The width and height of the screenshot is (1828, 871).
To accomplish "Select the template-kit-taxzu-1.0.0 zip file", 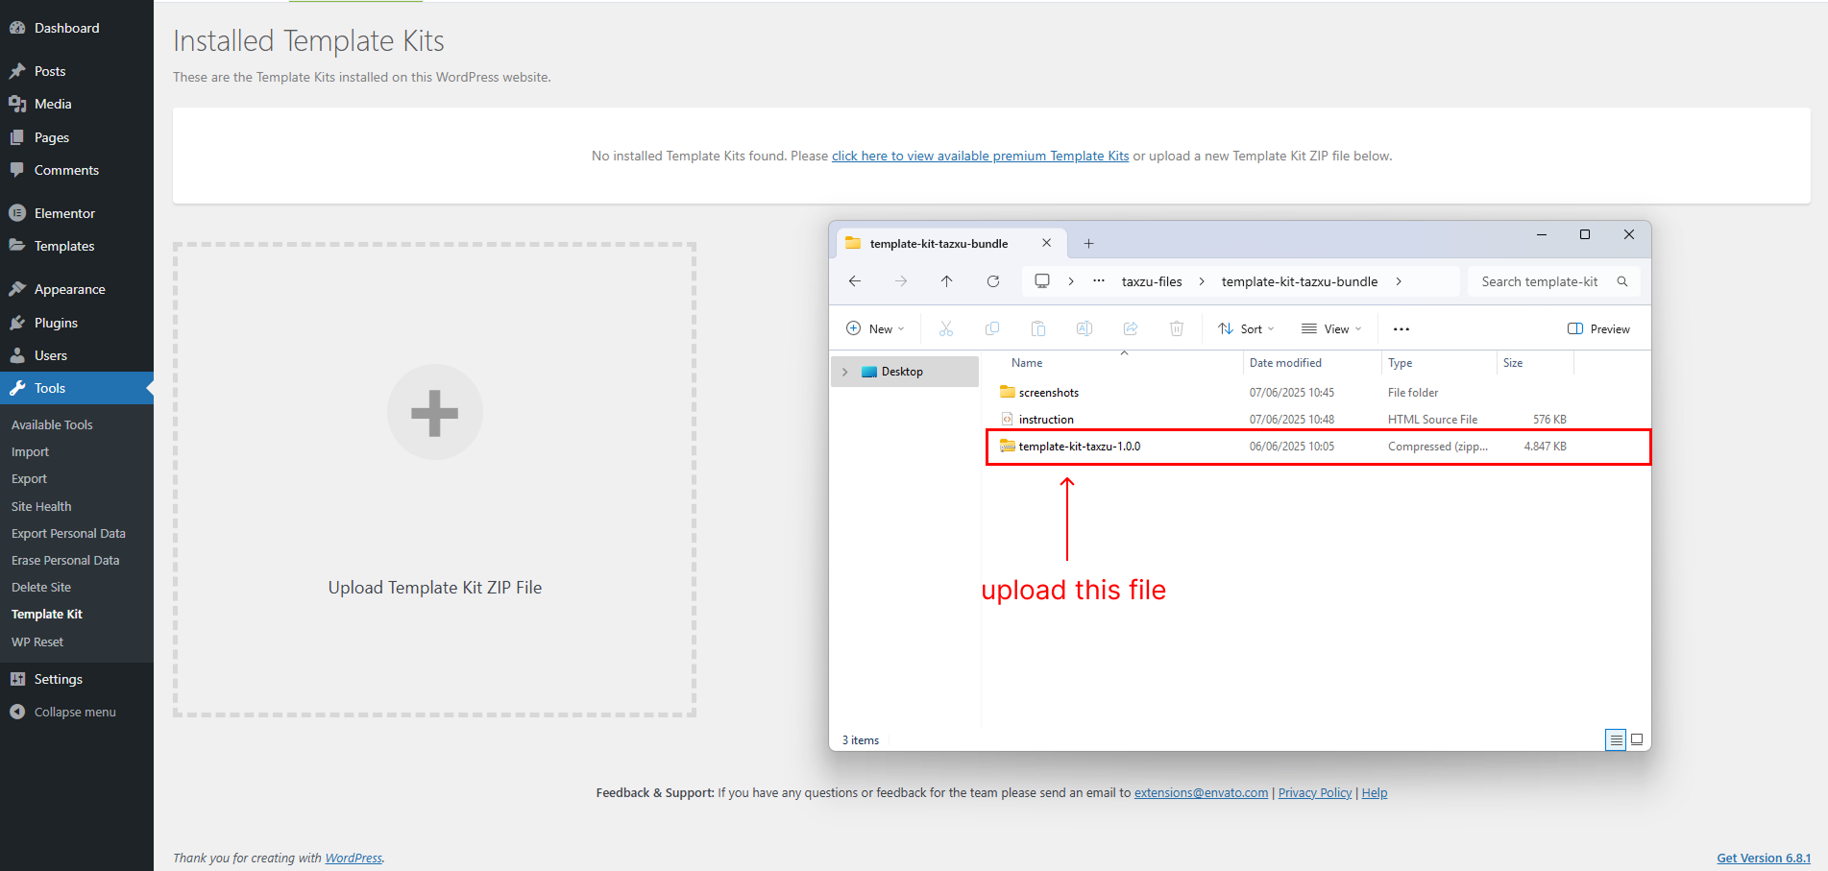I will tap(1318, 447).
